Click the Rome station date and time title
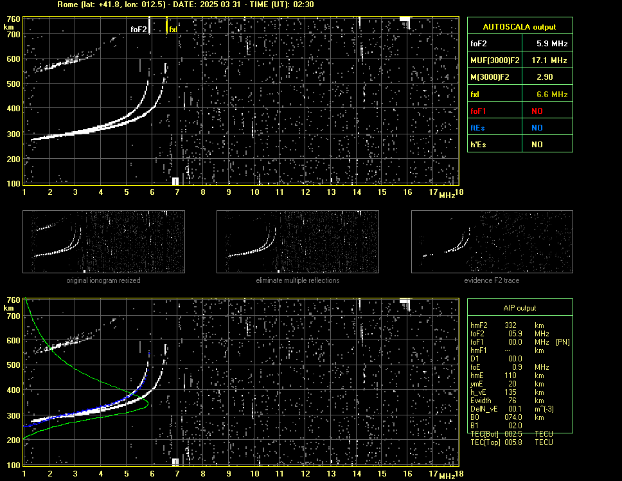Image resolution: width=622 pixels, height=481 pixels. pyautogui.click(x=186, y=5)
